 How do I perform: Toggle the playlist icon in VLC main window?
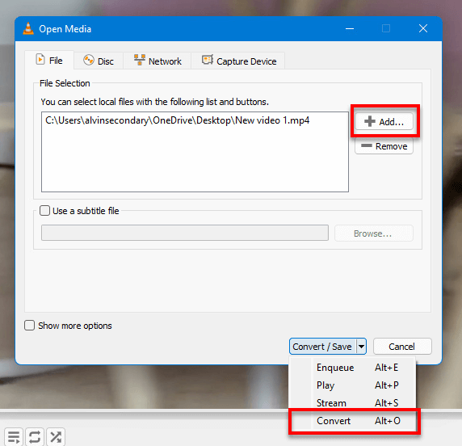(14, 437)
